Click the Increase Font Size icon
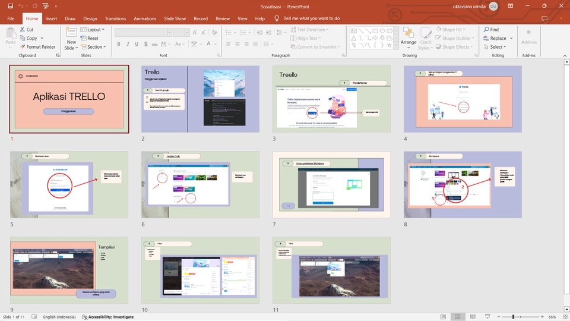 [x=195, y=32]
